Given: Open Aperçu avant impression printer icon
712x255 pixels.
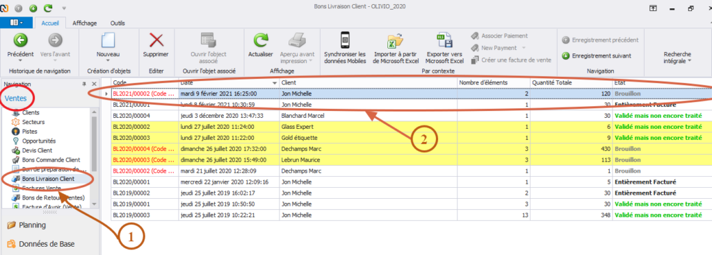Looking at the screenshot, I should coord(297,40).
